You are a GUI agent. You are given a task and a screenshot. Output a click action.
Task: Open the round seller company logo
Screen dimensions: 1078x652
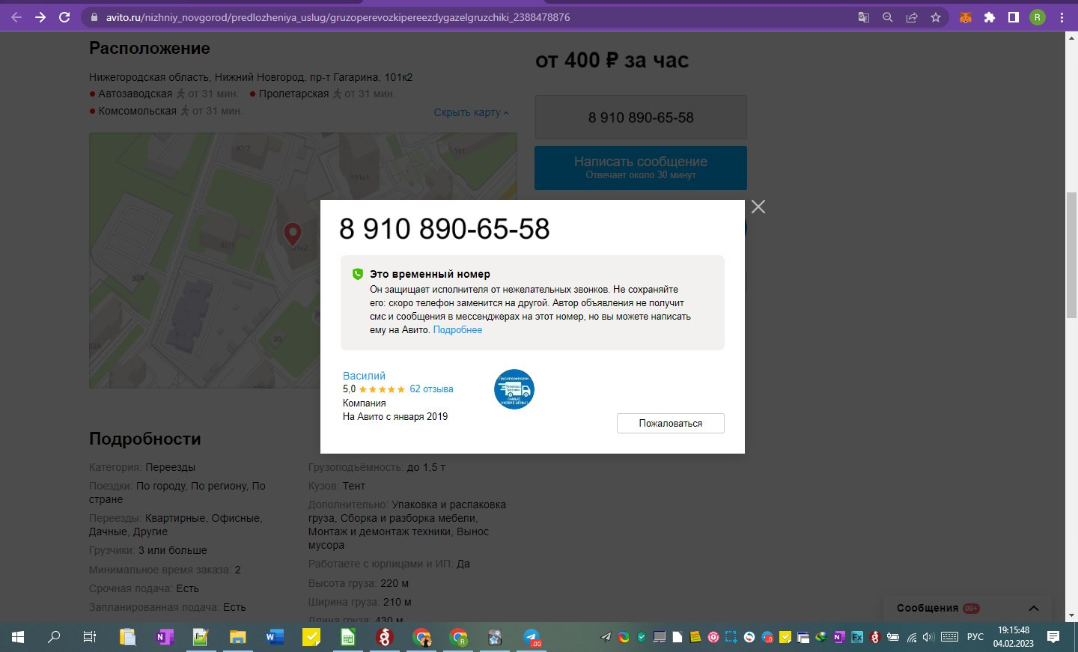point(514,389)
